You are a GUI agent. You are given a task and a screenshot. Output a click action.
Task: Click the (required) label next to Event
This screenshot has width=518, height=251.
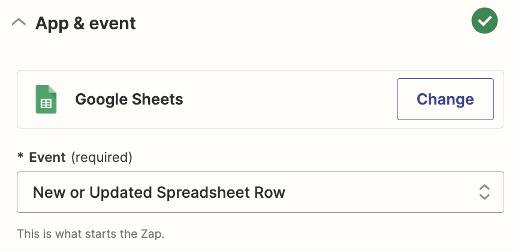click(x=102, y=157)
